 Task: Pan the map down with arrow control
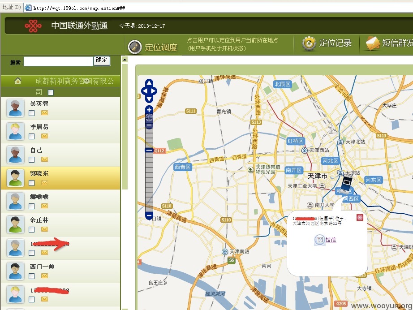(x=149, y=99)
